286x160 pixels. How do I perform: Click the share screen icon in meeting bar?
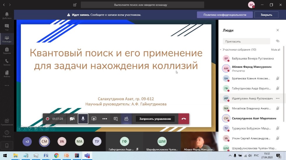point(94,119)
